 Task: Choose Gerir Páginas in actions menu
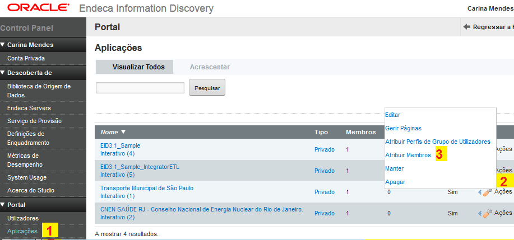coord(403,128)
